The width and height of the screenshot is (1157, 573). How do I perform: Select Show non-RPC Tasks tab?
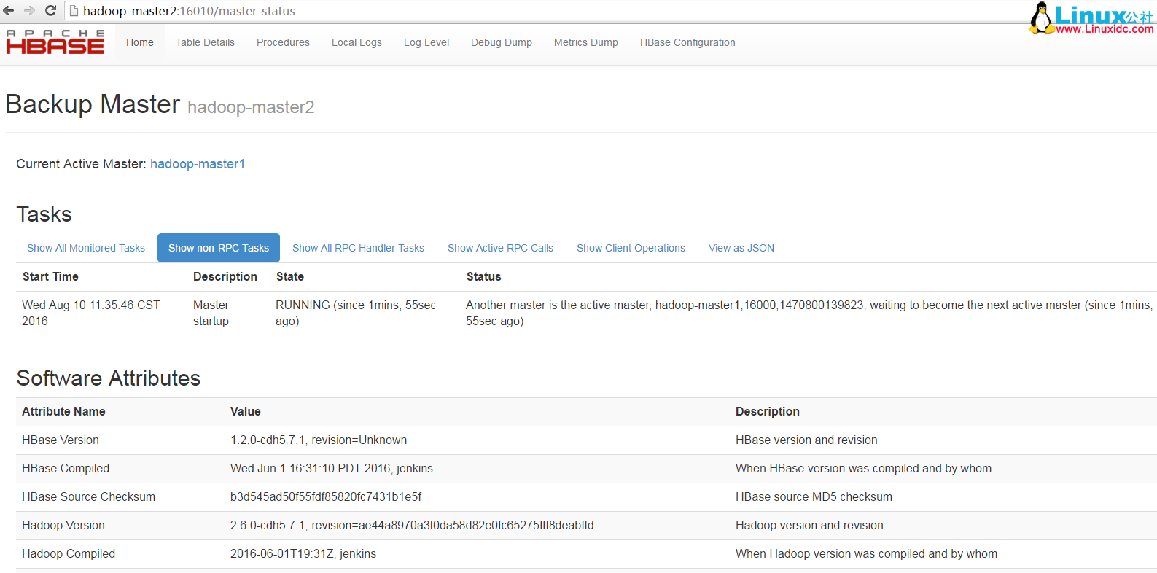pyautogui.click(x=219, y=248)
